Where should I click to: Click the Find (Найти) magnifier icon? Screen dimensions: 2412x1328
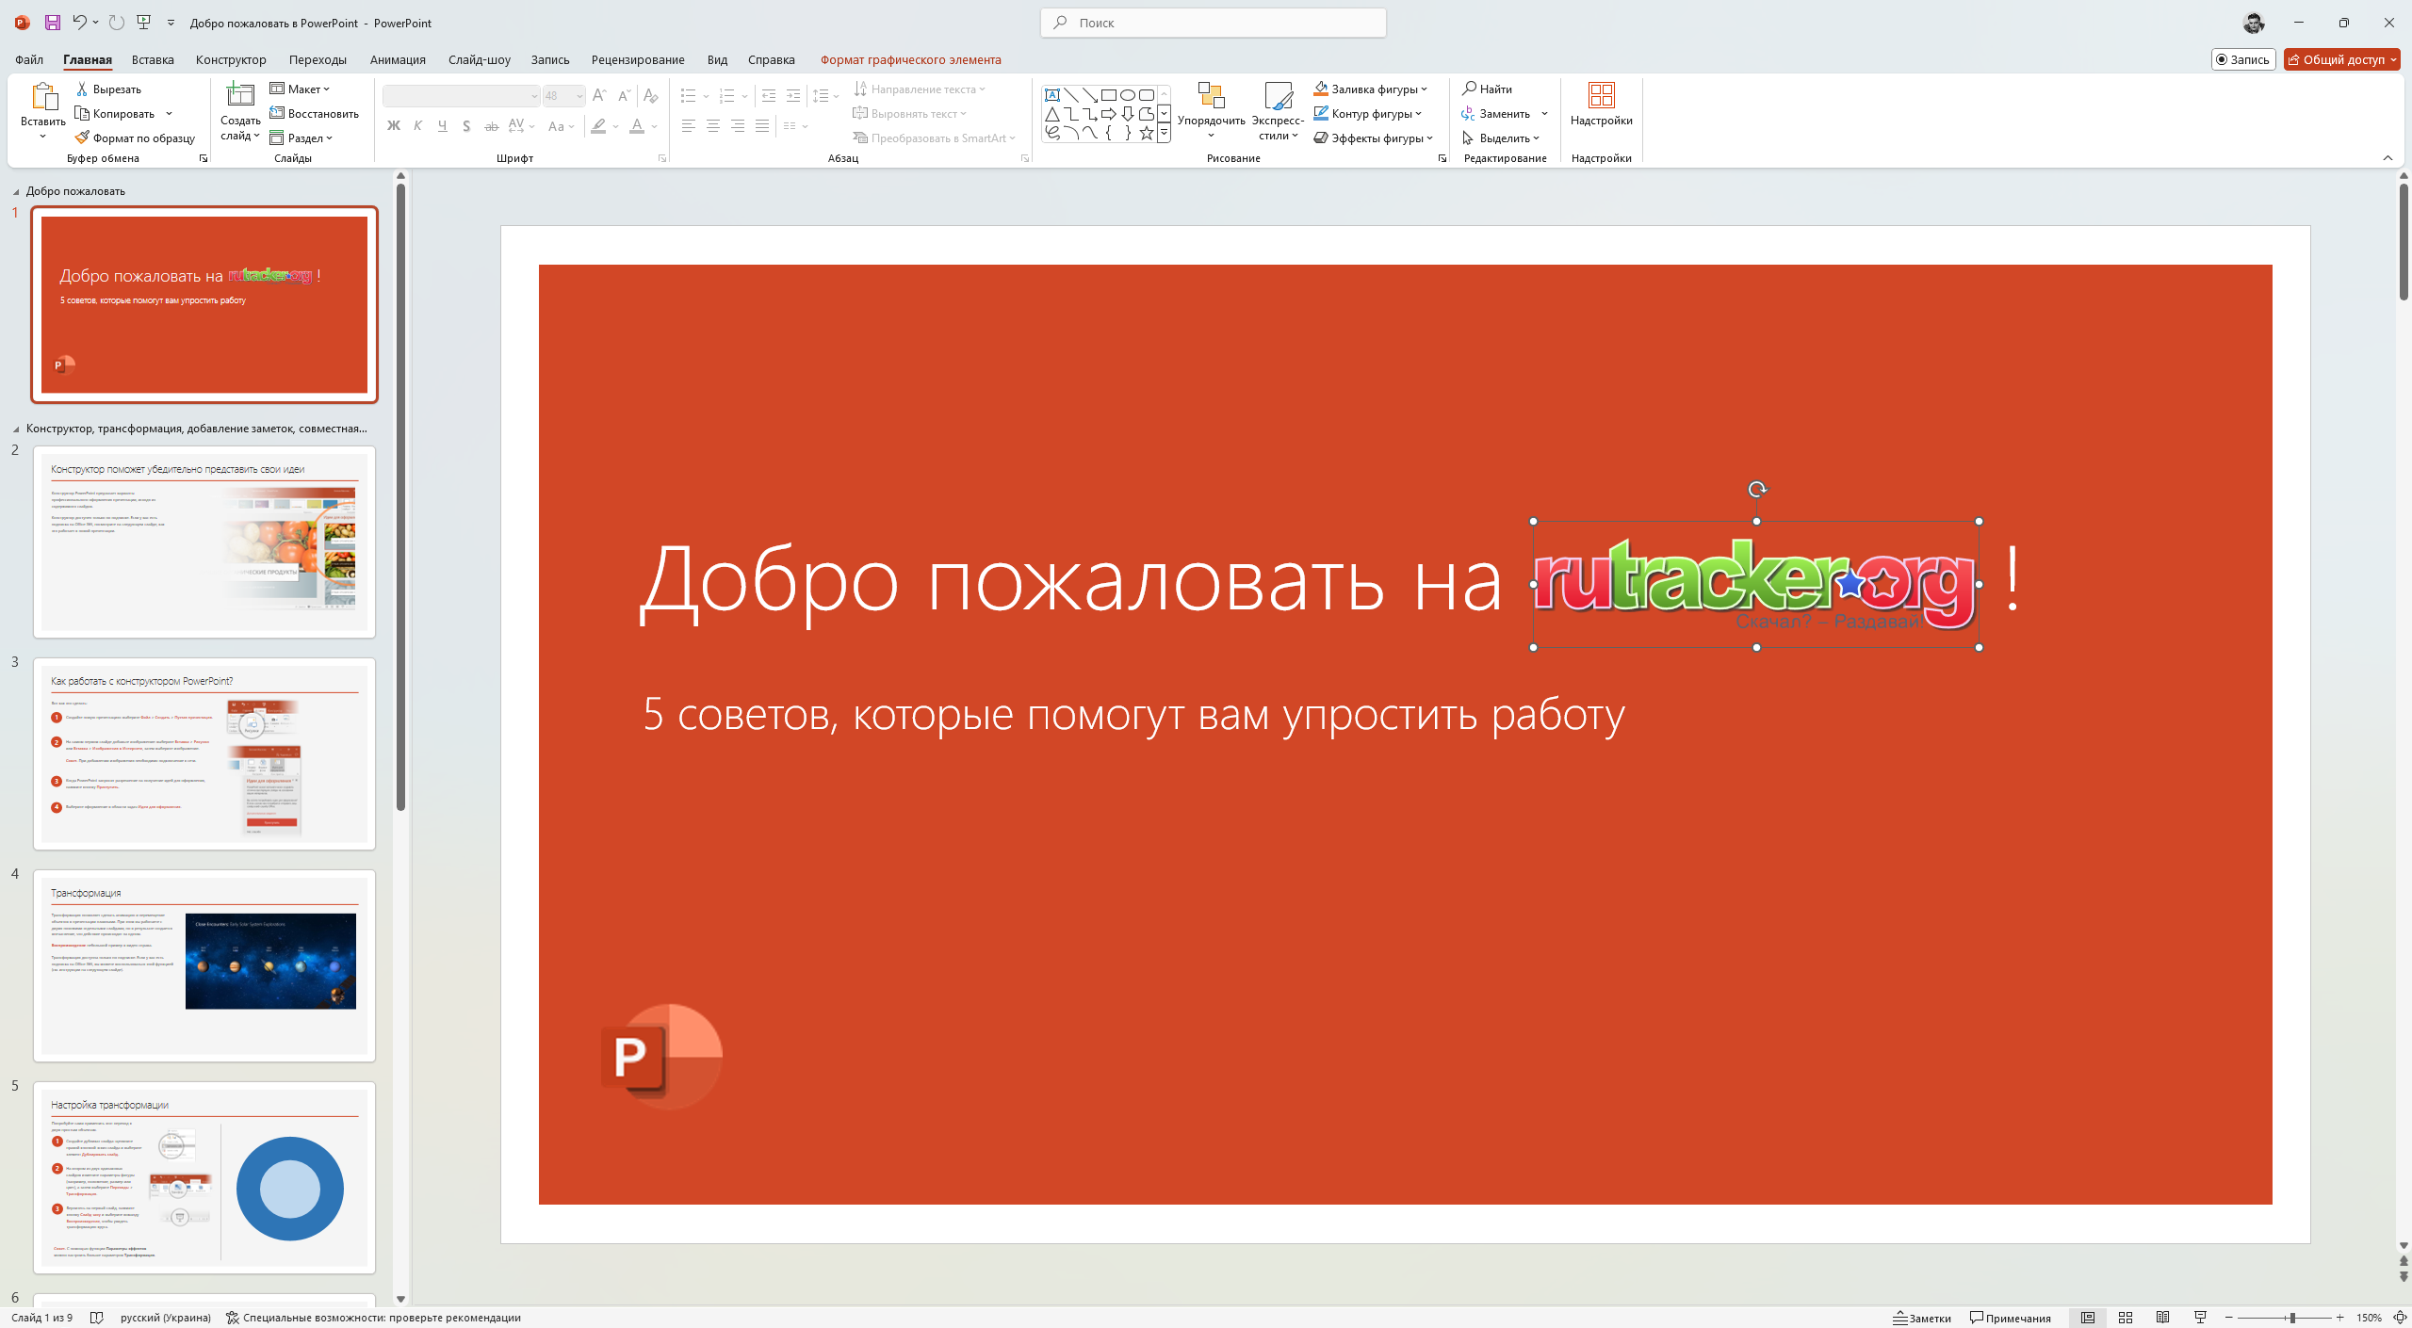(1469, 89)
